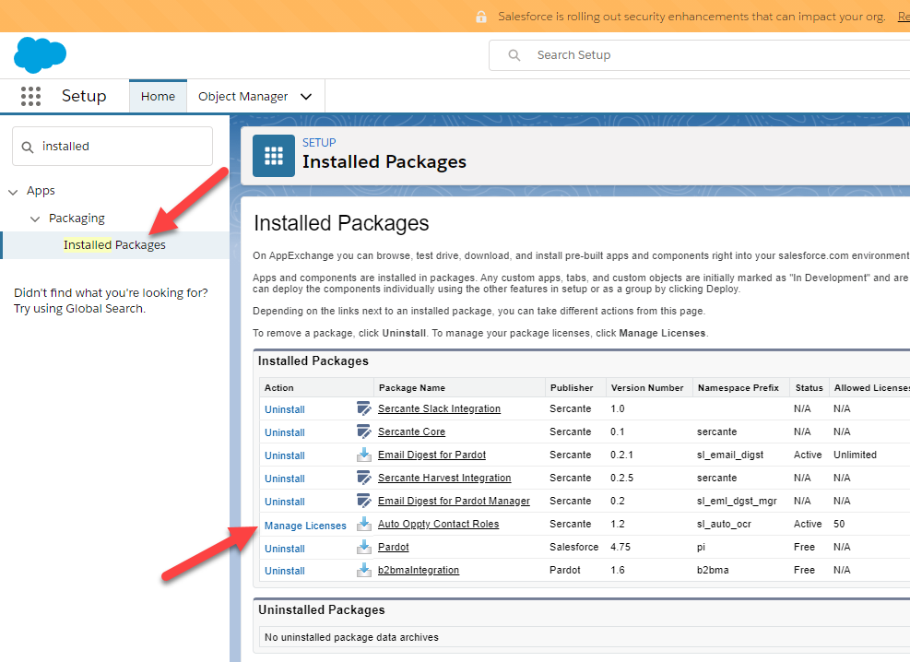Viewport: 910px width, 662px height.
Task: Click the Installed Packages setup header icon
Action: tap(273, 156)
